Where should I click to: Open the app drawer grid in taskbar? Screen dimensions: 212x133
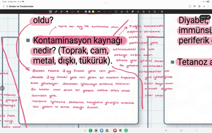coord(85,131)
